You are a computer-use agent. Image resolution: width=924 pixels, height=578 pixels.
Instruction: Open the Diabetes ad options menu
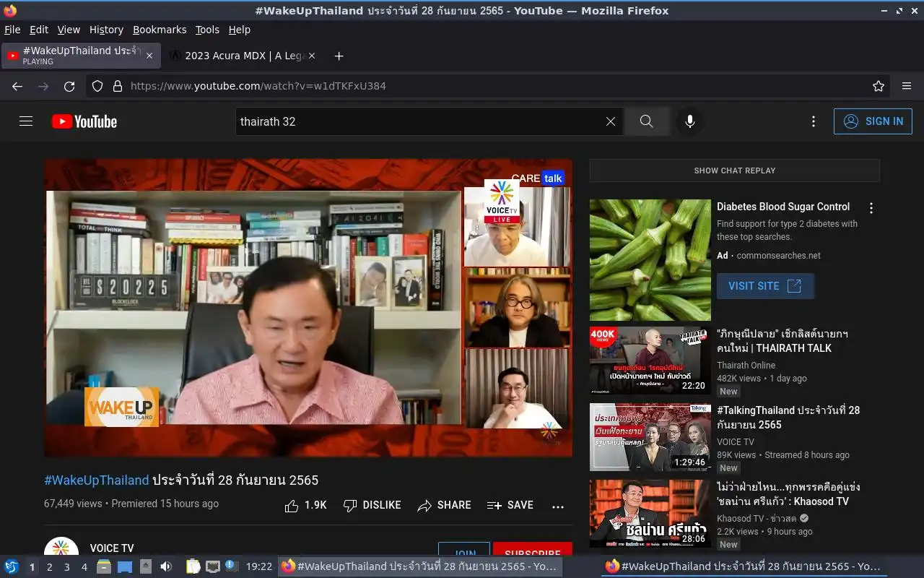tap(871, 208)
